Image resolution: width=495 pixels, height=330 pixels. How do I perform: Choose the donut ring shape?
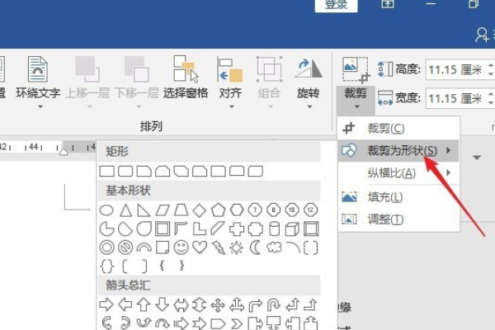pos(106,247)
